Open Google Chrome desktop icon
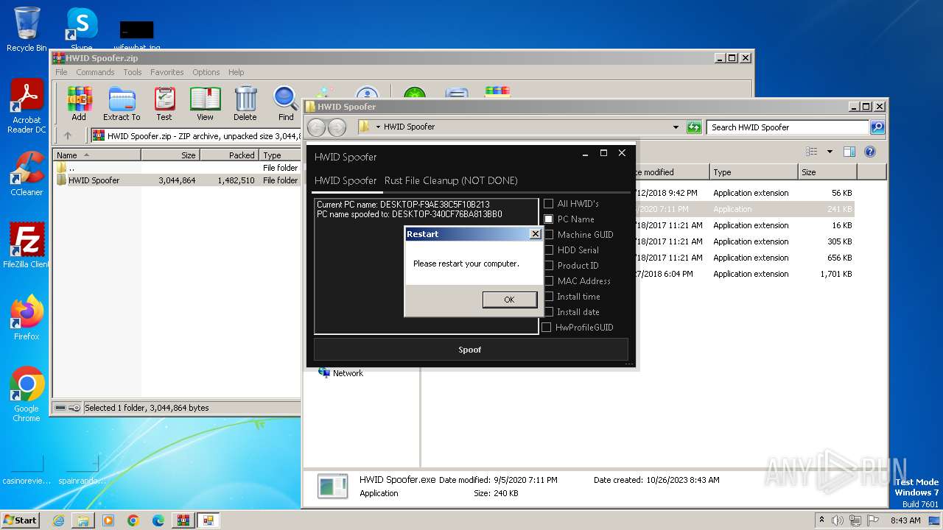Viewport: 943px width, 530px height. pyautogui.click(x=27, y=395)
